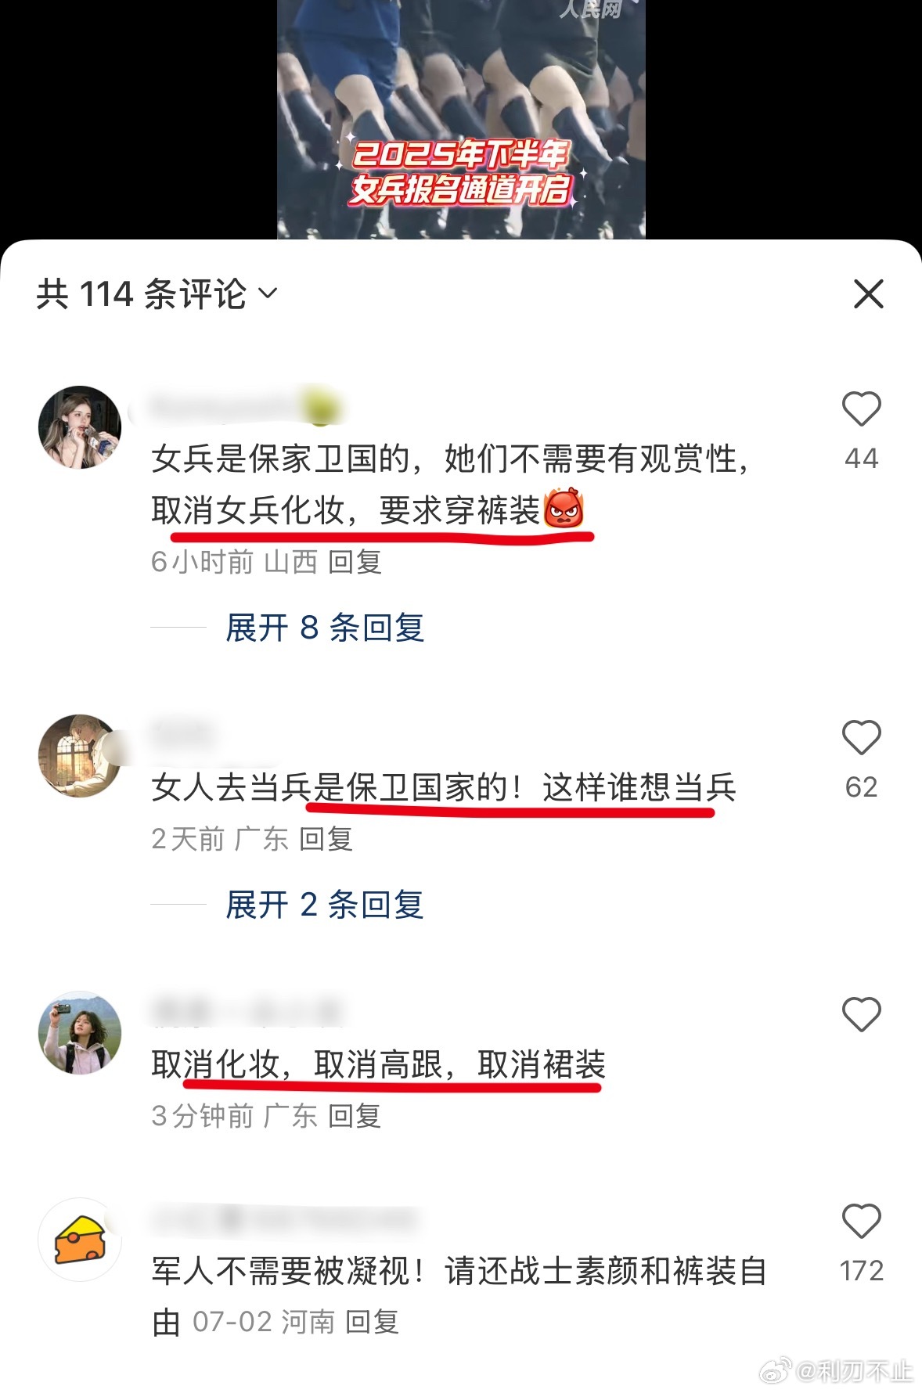
Task: Tap comment text 军人不需要被凝视
Action: tap(289, 1272)
